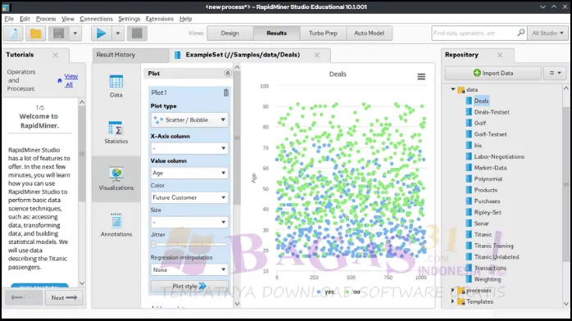This screenshot has width=572, height=321.
Task: Open the Color column Future Customer dropdown
Action: point(189,197)
